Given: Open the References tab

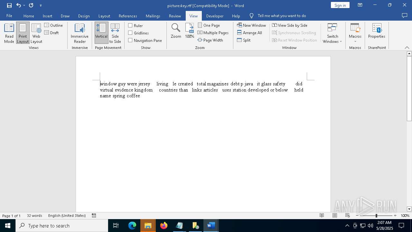Looking at the screenshot, I should tap(128, 16).
